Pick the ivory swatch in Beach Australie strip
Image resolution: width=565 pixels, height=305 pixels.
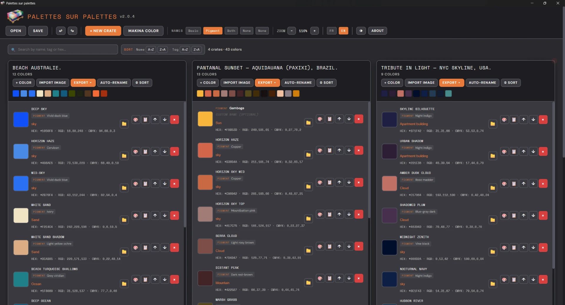(x=40, y=94)
